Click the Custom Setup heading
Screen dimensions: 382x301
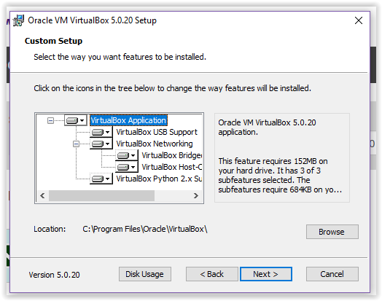pyautogui.click(x=53, y=41)
